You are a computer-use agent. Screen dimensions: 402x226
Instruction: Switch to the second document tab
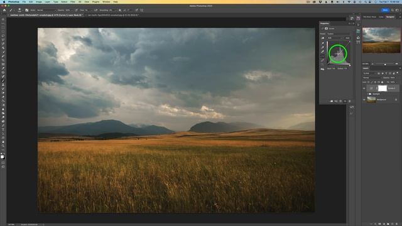pyautogui.click(x=113, y=15)
